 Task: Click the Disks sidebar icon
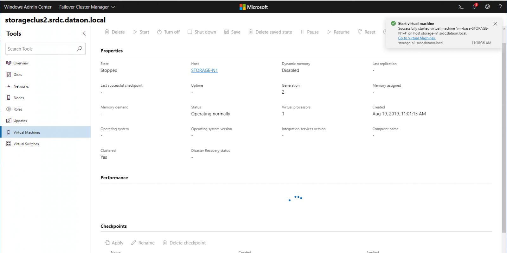coord(9,75)
